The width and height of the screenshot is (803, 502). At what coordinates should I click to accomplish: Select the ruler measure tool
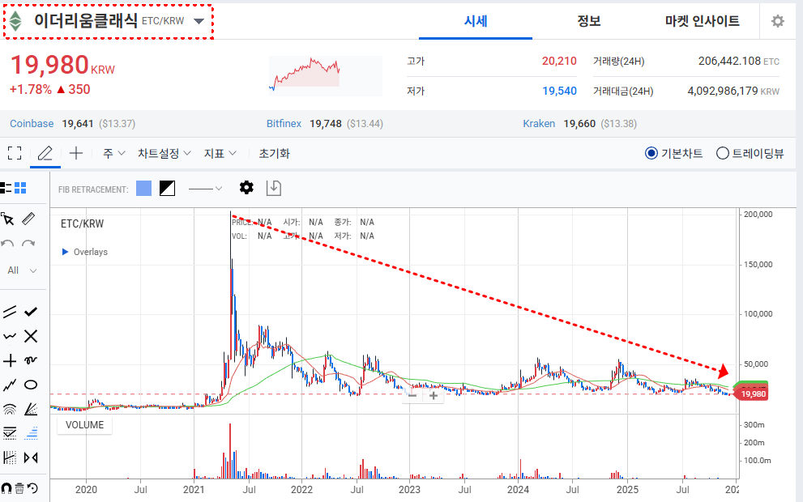[28, 219]
